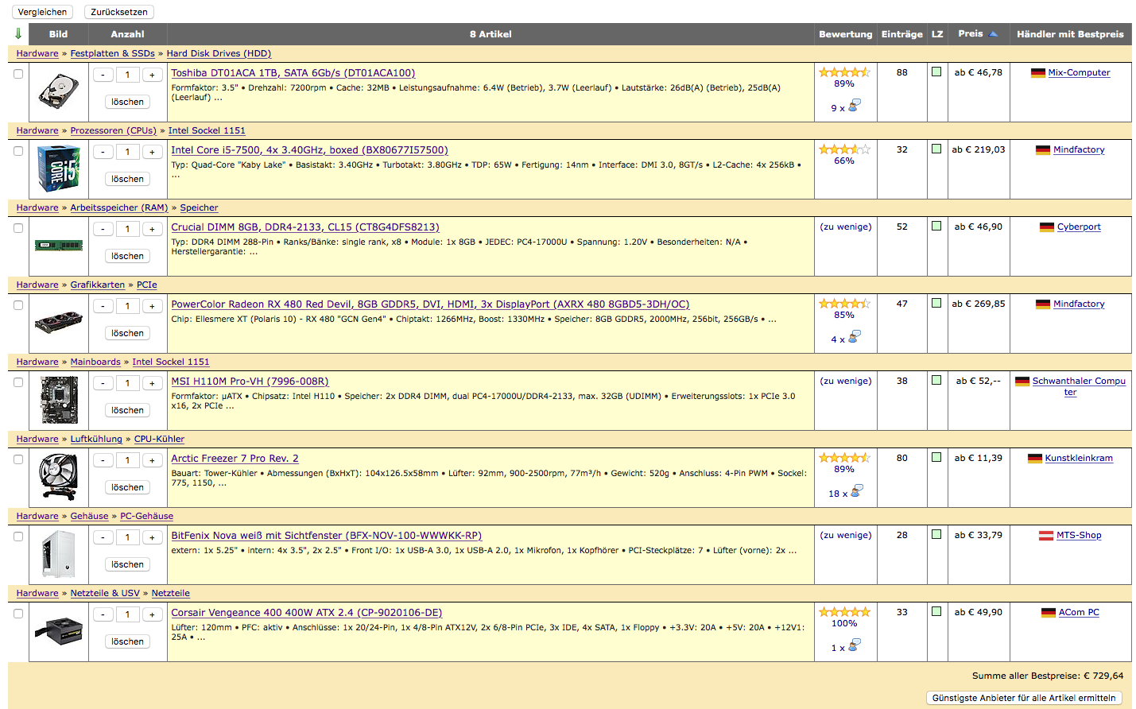Click the 85% star rating for PowerColor Radeon
The height and width of the screenshot is (709, 1136).
(845, 304)
